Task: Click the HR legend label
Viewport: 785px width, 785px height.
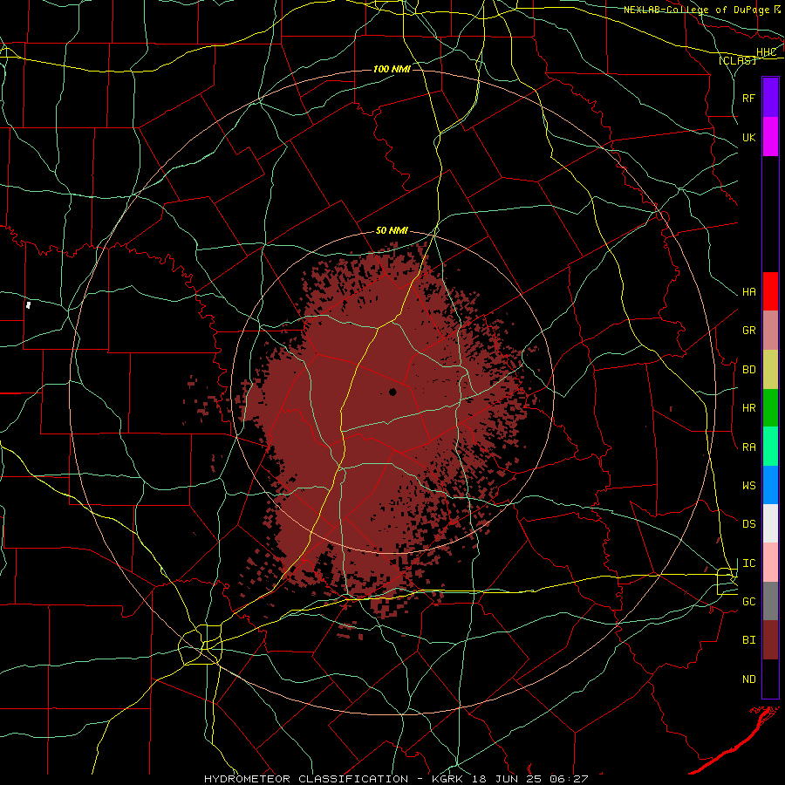Action: [748, 408]
